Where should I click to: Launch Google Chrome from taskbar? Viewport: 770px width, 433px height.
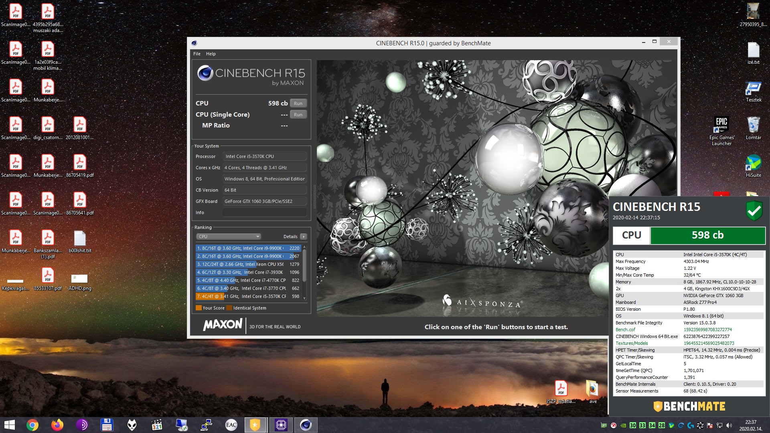32,425
